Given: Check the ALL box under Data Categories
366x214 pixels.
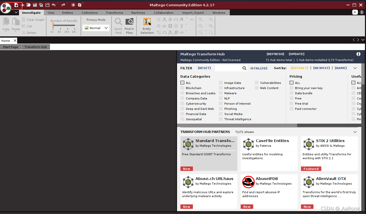Looking at the screenshot, I should [x=182, y=83].
